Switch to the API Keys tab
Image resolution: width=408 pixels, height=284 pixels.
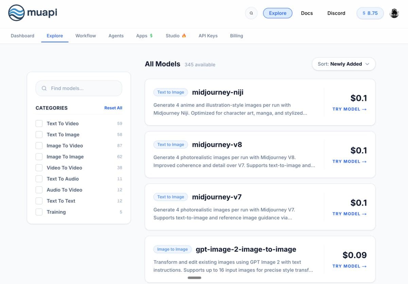point(208,36)
